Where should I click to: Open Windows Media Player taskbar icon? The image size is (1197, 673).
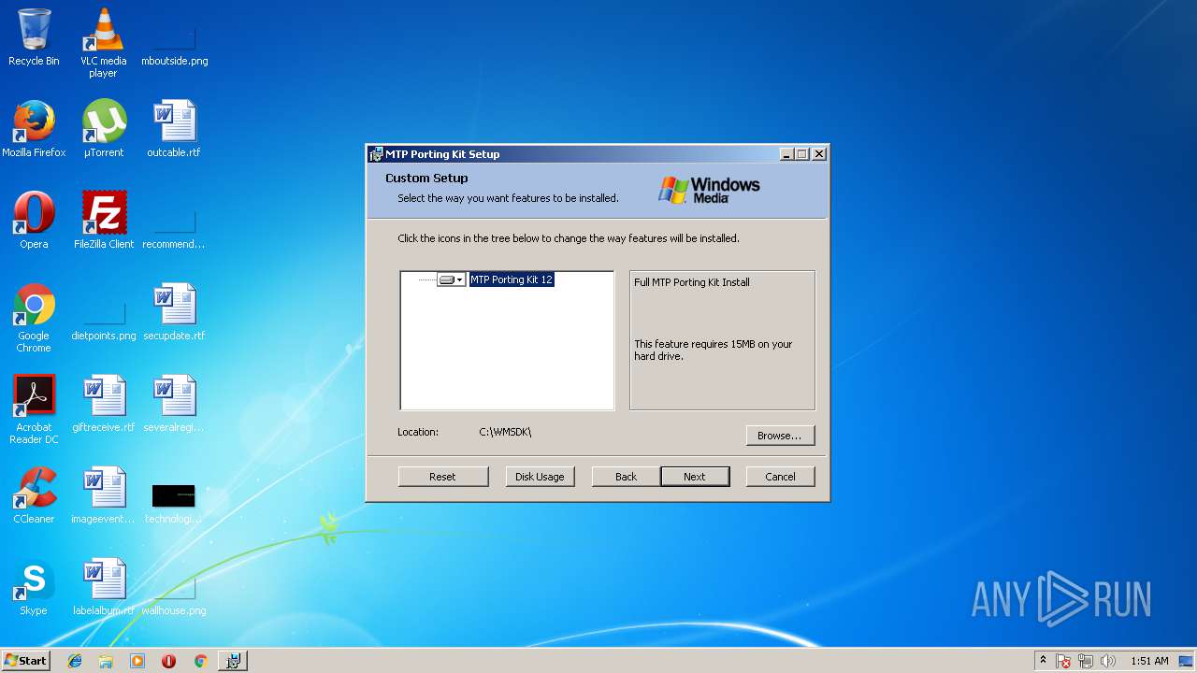click(137, 661)
